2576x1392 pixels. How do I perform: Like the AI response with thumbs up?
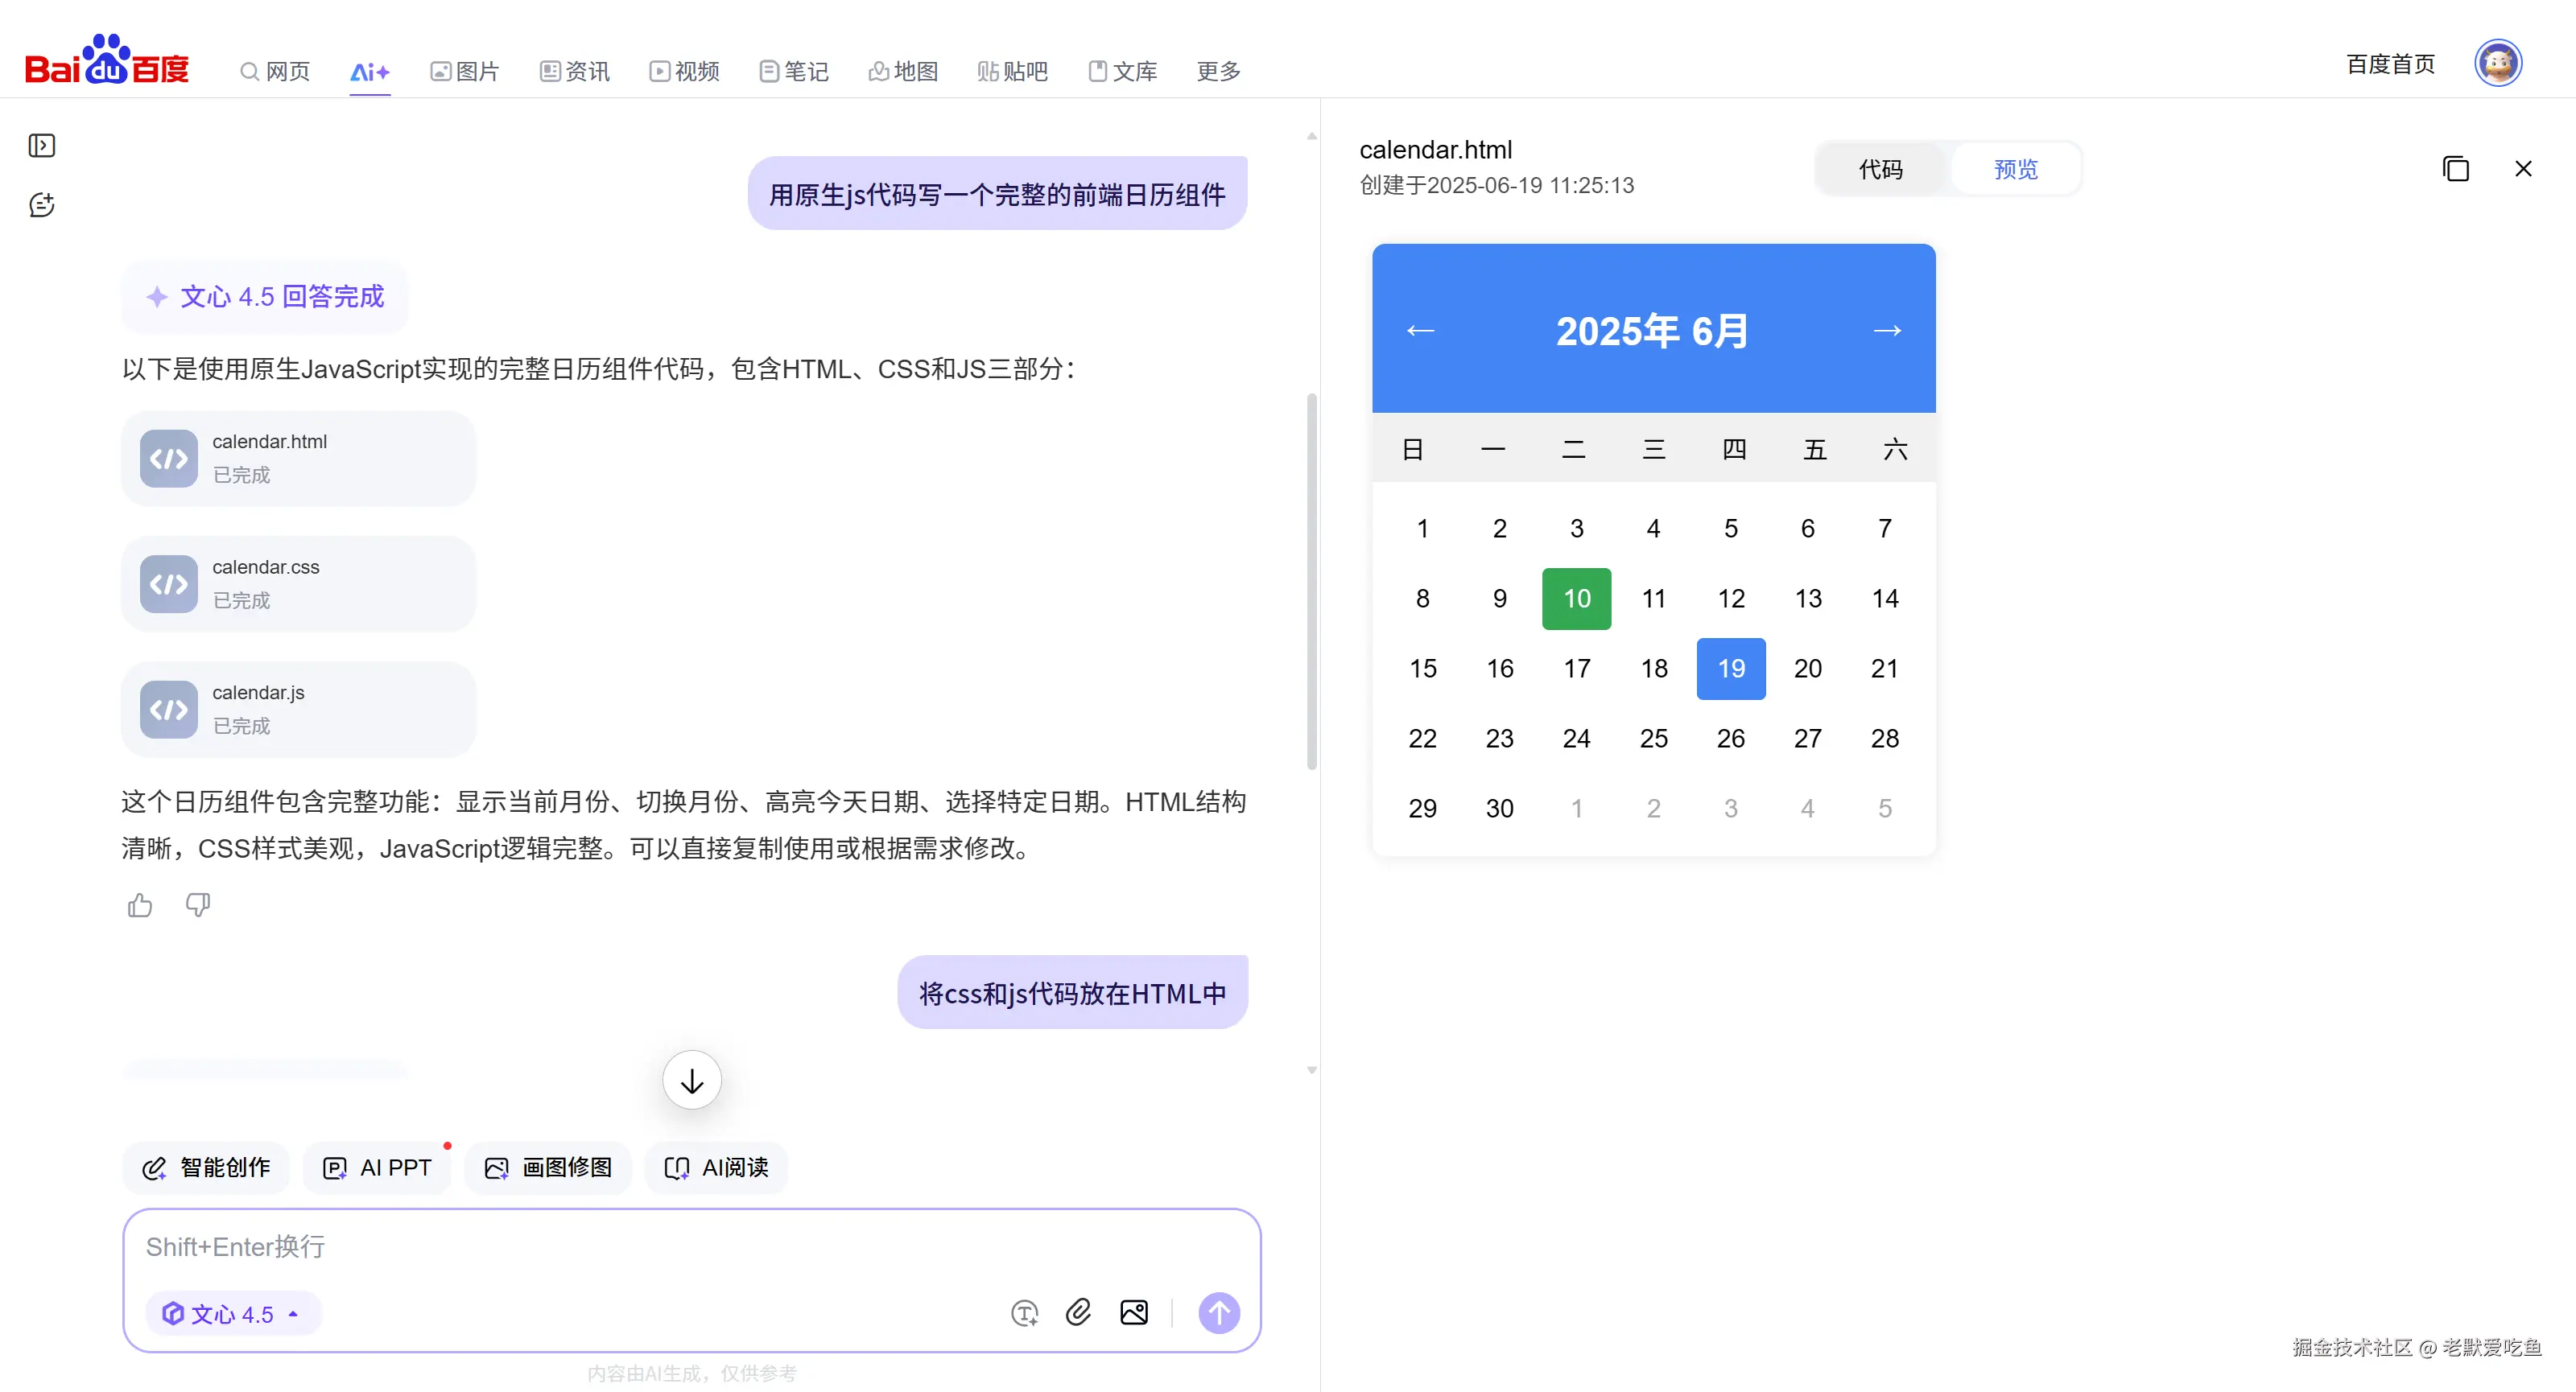[x=139, y=904]
